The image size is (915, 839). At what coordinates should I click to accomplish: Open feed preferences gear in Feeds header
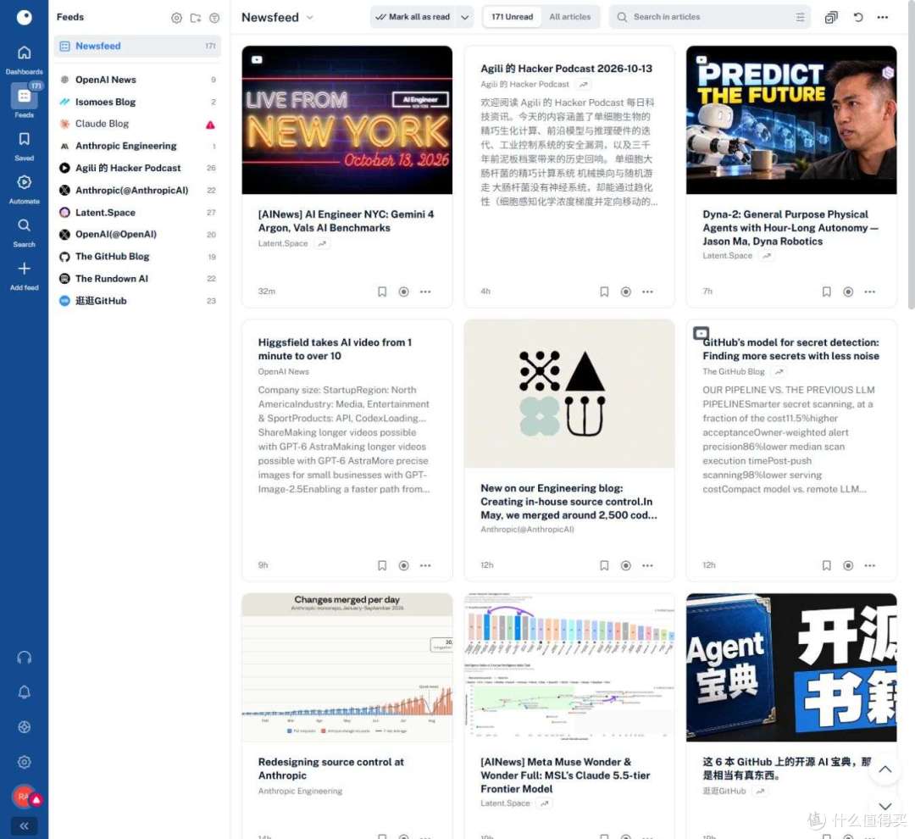176,18
